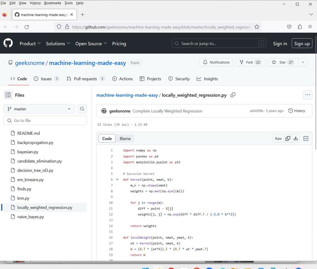Bookmark this page with the star icon
The width and height of the screenshot is (317, 269).
(x=257, y=27)
